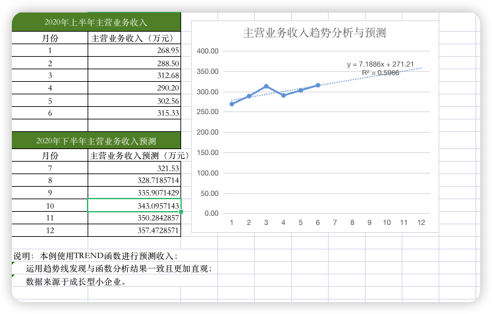
Task: Select the forecast cell 350.2842857
Action: coord(134,218)
